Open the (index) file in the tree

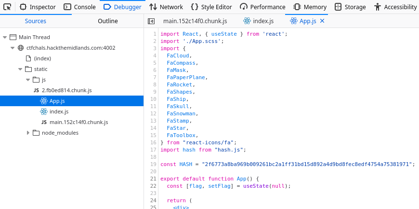42,58
